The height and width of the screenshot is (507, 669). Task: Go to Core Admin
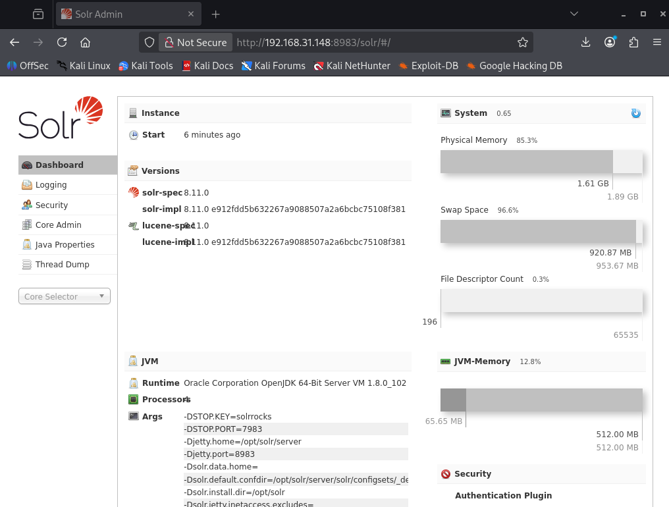point(58,225)
